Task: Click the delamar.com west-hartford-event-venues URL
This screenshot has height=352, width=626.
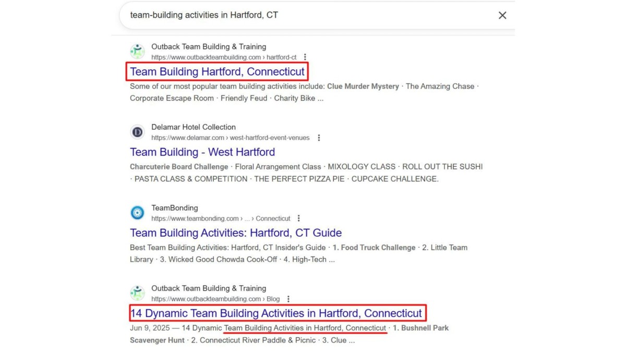Action: click(x=230, y=138)
